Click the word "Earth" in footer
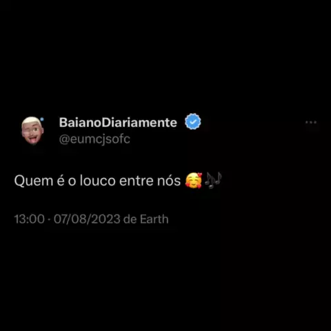This screenshot has width=331, height=331. coord(154,219)
